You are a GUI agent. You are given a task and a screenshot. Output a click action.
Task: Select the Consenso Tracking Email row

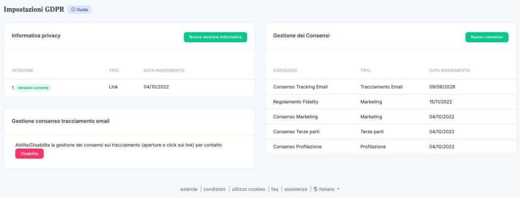pos(391,87)
